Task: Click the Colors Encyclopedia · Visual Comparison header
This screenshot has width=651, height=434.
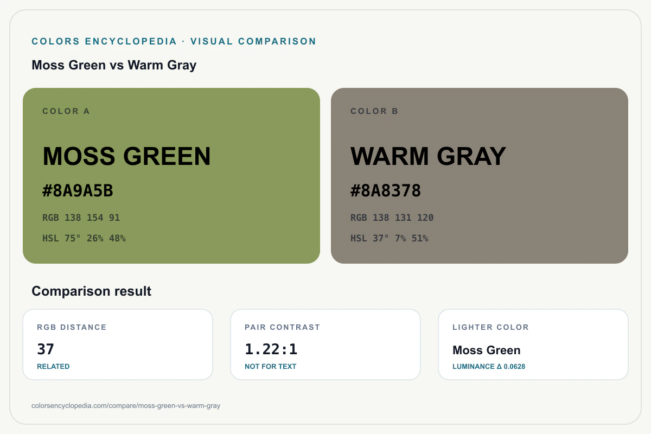Action: click(174, 41)
